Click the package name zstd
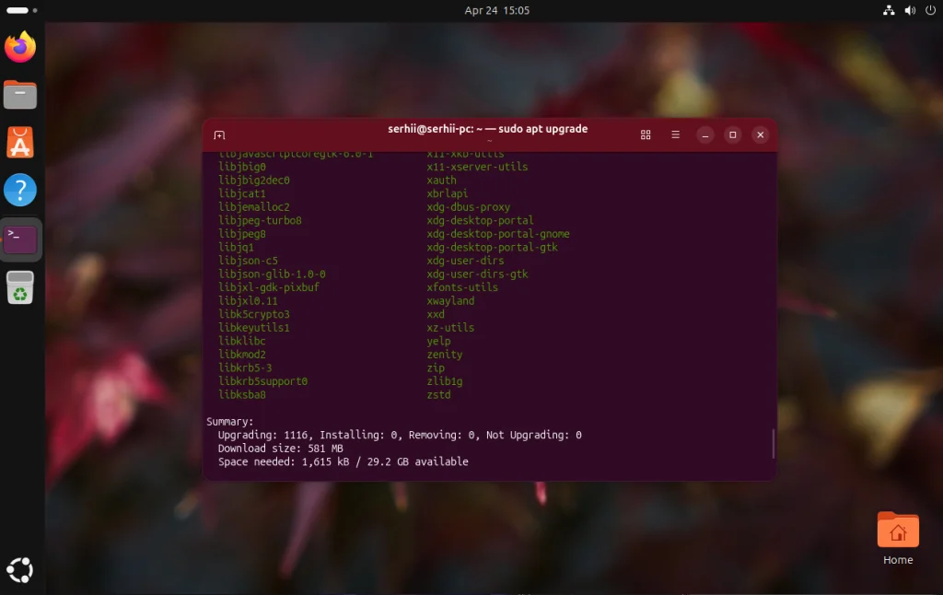The image size is (943, 595). click(438, 394)
